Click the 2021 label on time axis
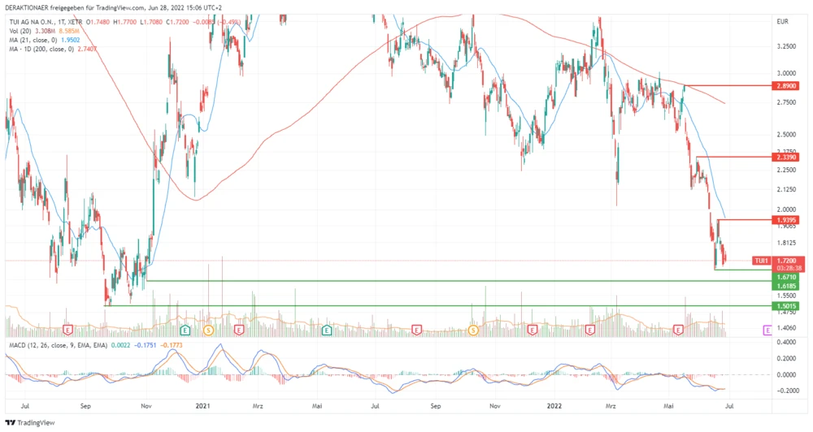 (x=202, y=406)
